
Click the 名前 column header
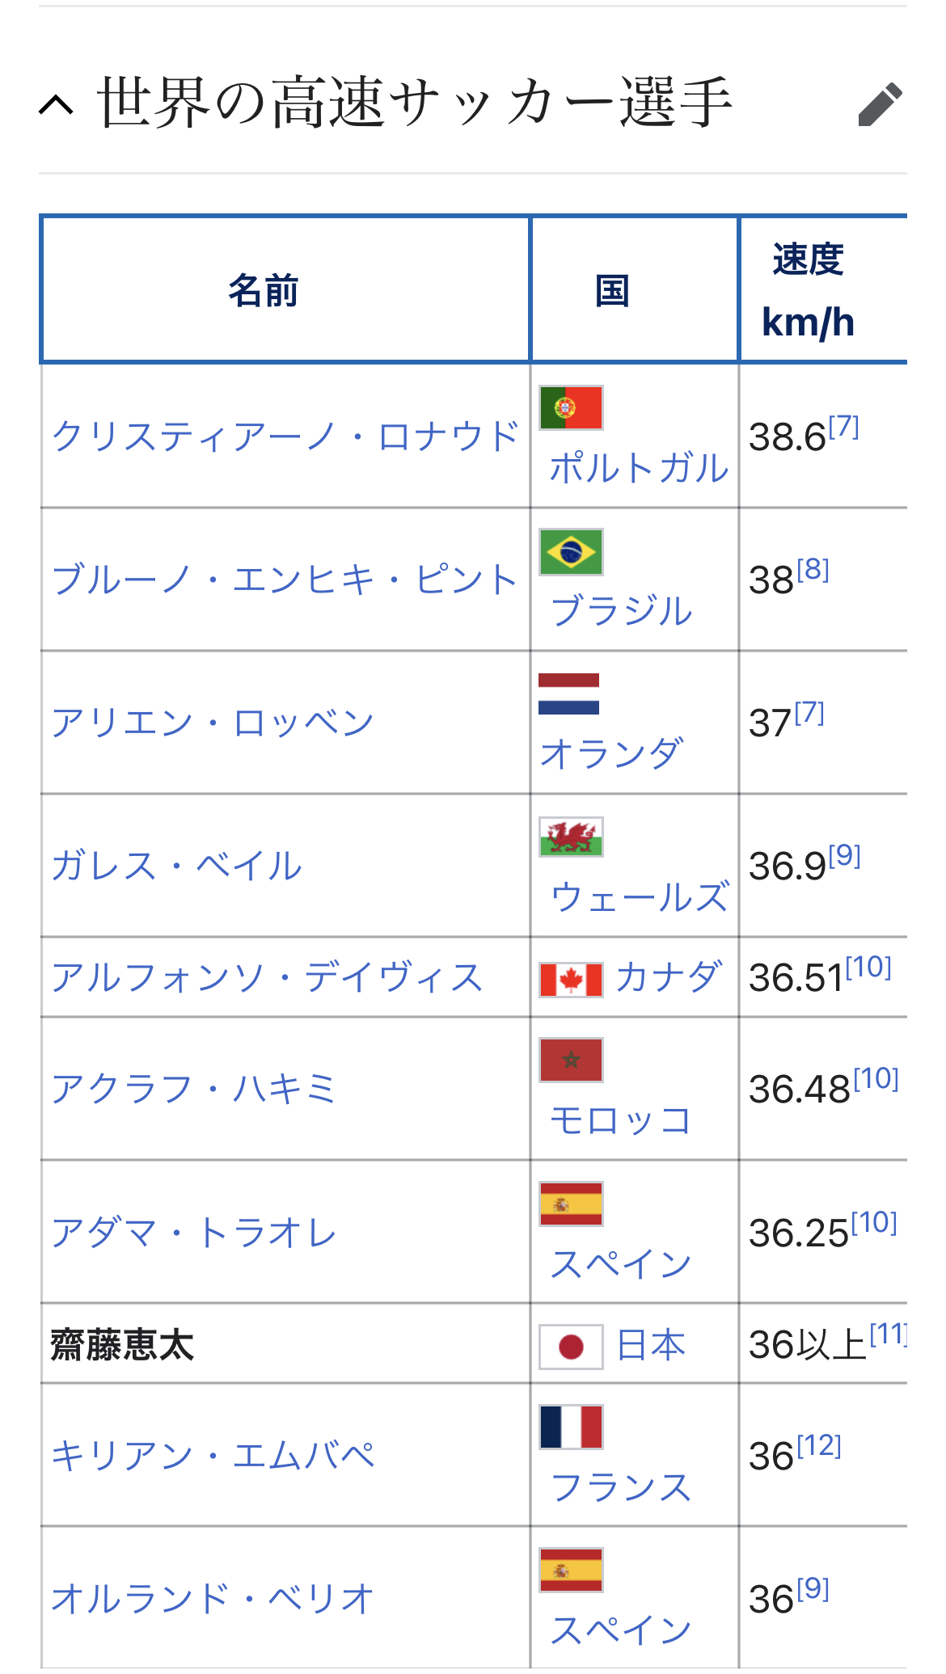pos(264,290)
